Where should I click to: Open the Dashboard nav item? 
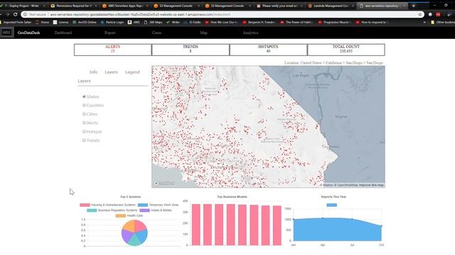tap(63, 33)
